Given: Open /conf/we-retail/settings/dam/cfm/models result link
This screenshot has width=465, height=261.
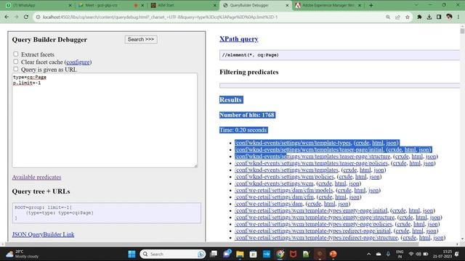Looking at the screenshot, I should [x=284, y=191].
